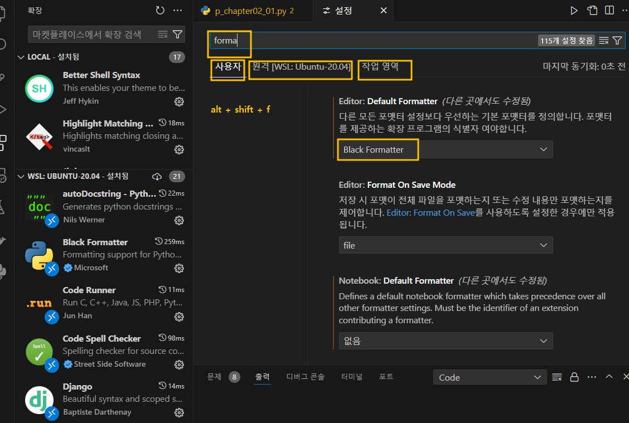Select the Code Runner extension title
The image size is (629, 423).
pos(89,290)
